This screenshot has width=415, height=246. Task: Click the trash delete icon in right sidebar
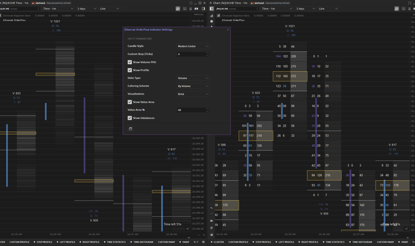(x=212, y=228)
